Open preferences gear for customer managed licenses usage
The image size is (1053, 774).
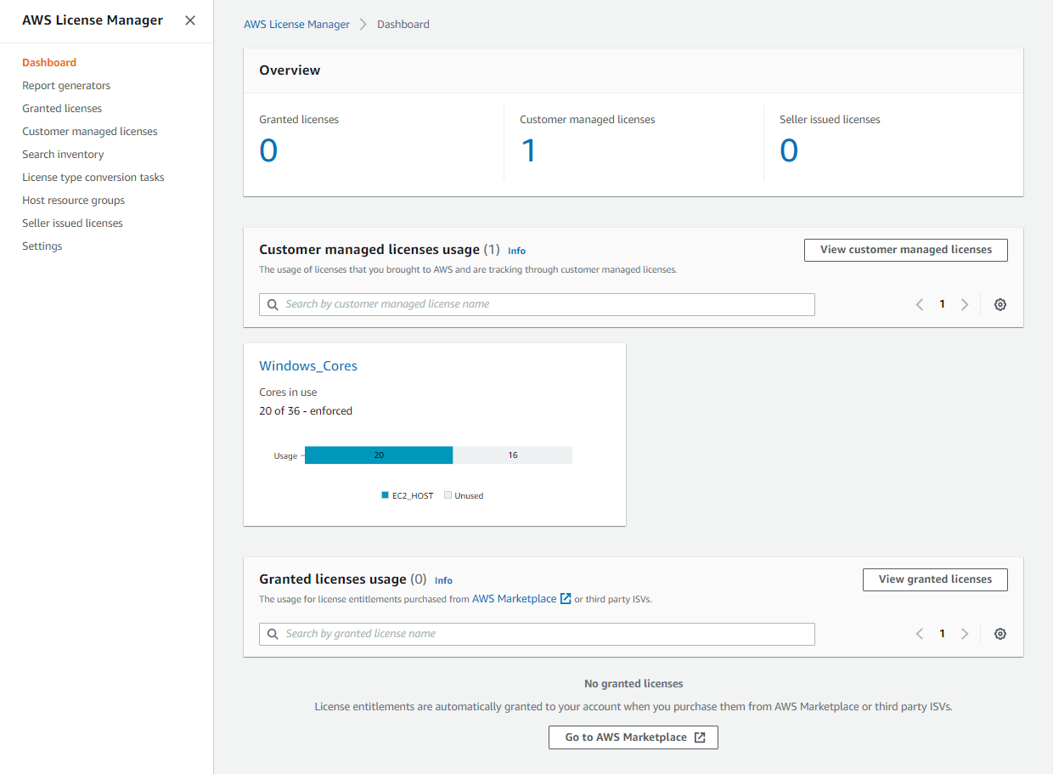tap(1000, 304)
